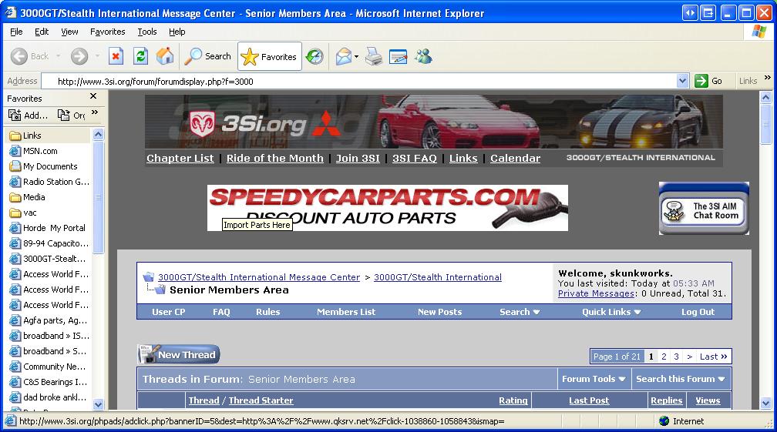Open Search this Forum dropdown
Viewport: 777px width, 432px height.
click(681, 379)
